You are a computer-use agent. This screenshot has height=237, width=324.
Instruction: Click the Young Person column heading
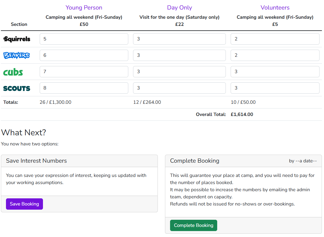tap(84, 8)
